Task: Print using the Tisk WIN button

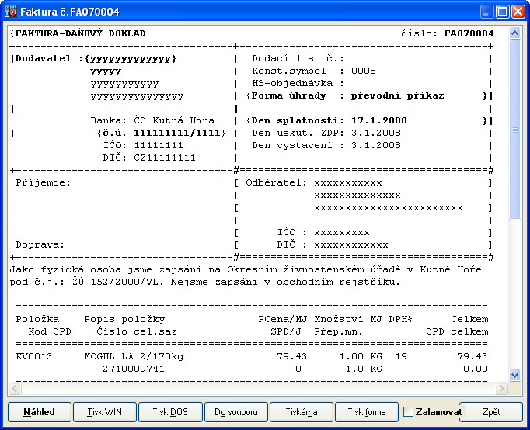Action: tap(105, 412)
